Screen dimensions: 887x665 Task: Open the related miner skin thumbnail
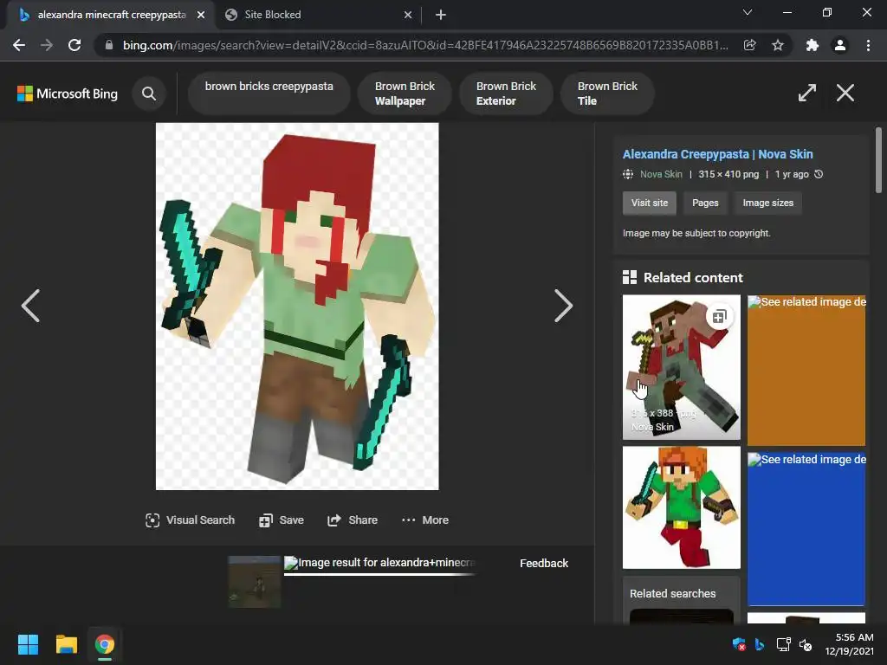point(681,367)
